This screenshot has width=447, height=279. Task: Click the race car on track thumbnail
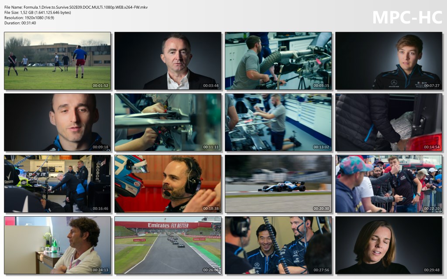click(278, 184)
